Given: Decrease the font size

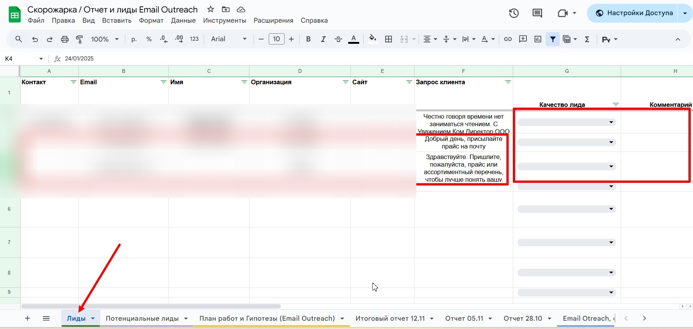Looking at the screenshot, I should click(261, 39).
